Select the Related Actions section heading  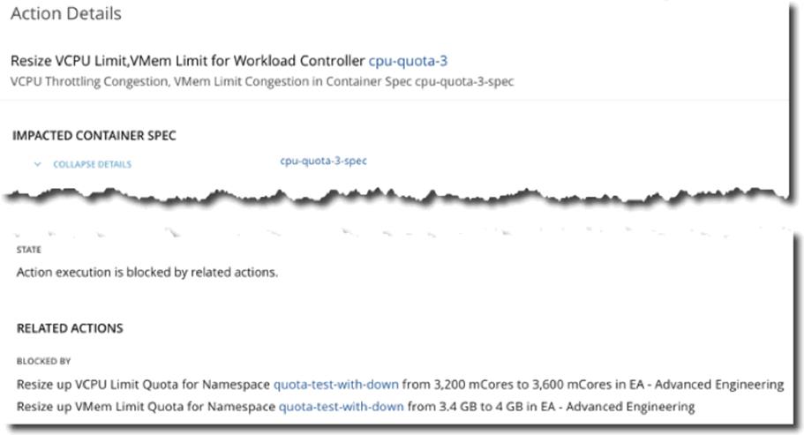[x=70, y=328]
